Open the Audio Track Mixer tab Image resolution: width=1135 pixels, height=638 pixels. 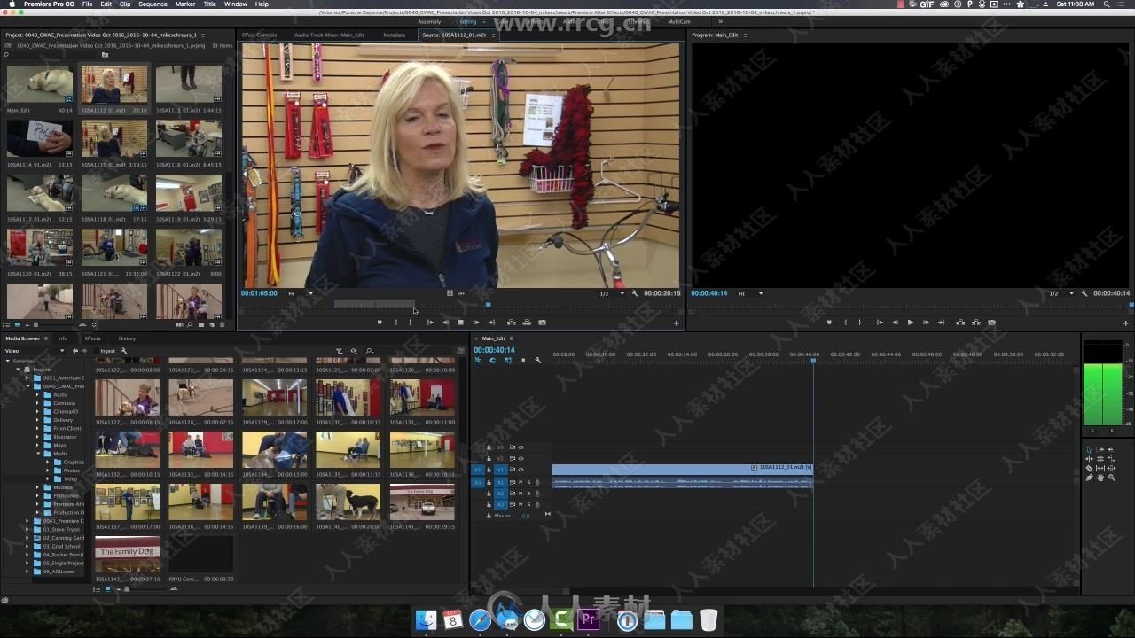click(329, 35)
